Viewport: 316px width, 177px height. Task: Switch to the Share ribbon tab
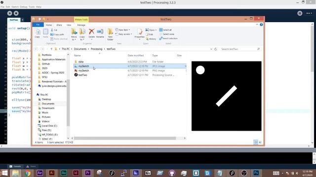59,25
